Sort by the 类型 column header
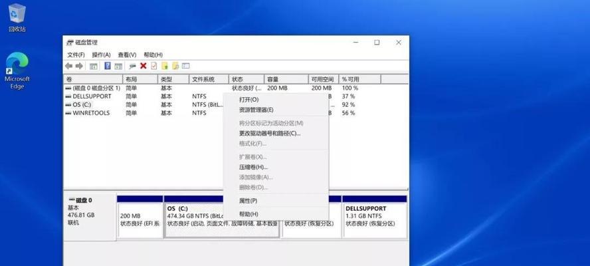The height and width of the screenshot is (266, 590). 173,80
